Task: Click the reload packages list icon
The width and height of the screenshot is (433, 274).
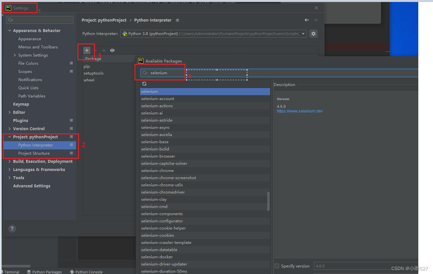Action: pyautogui.click(x=144, y=84)
